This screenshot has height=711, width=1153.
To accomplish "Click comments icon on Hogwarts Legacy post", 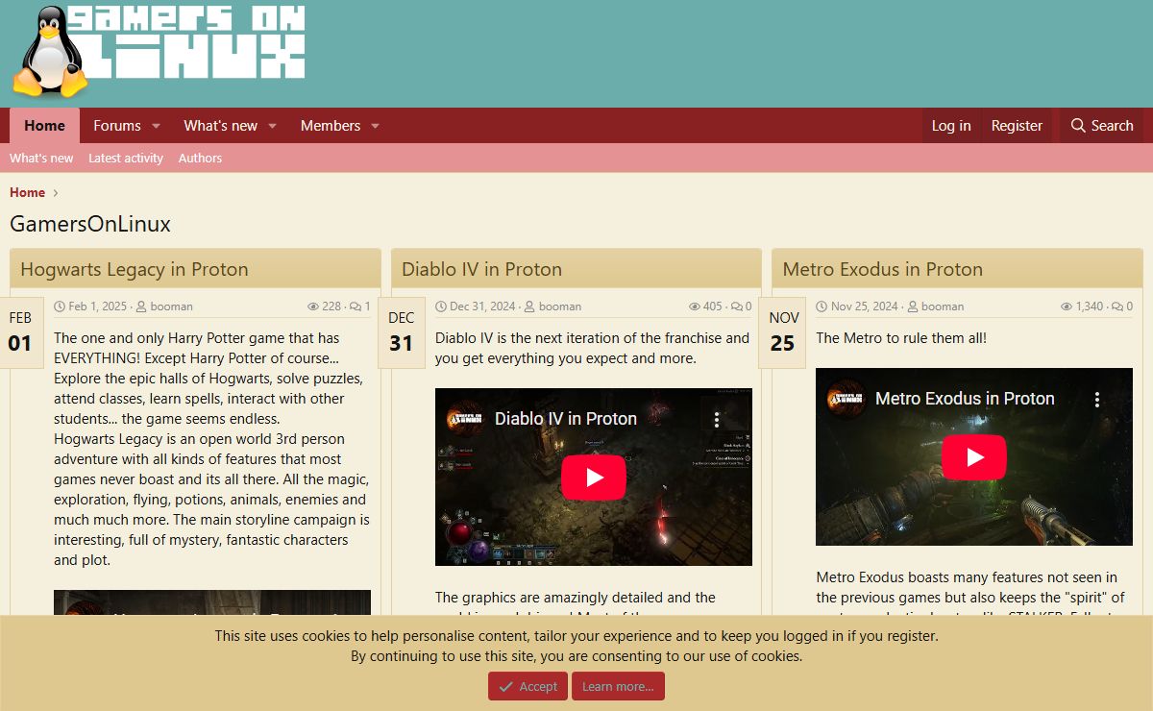I will (356, 306).
